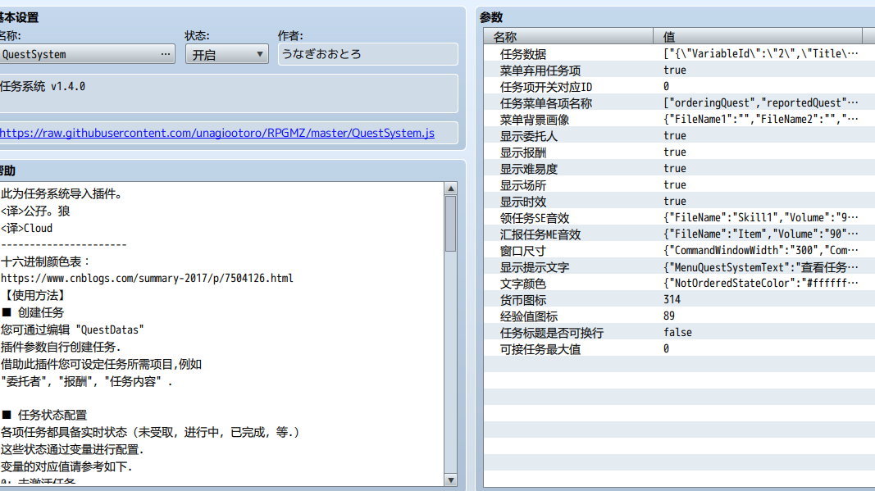Select the 经验值图标 parameter row
Screen dimensions: 875x491
pyautogui.click(x=679, y=316)
